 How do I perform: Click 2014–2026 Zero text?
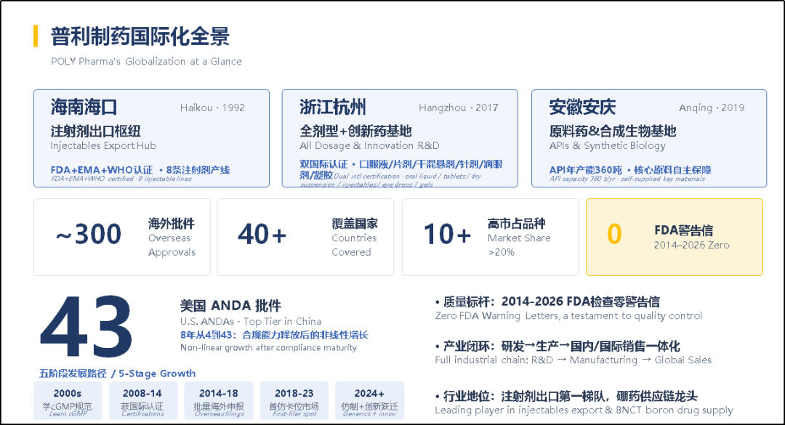click(691, 246)
